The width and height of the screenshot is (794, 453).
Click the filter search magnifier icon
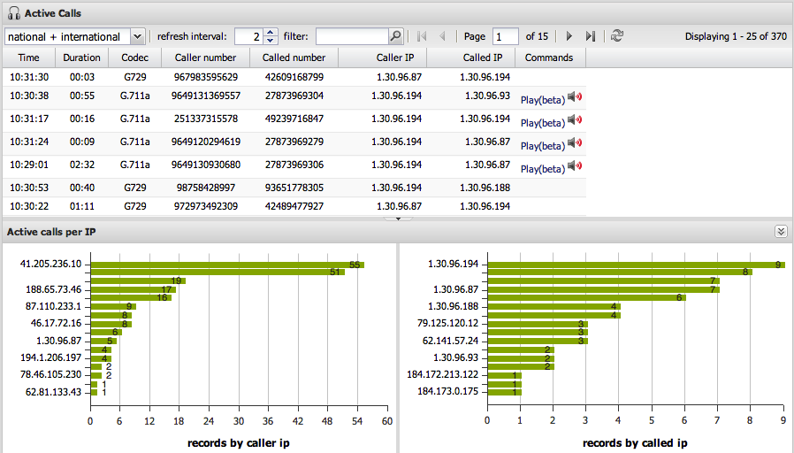coord(396,36)
